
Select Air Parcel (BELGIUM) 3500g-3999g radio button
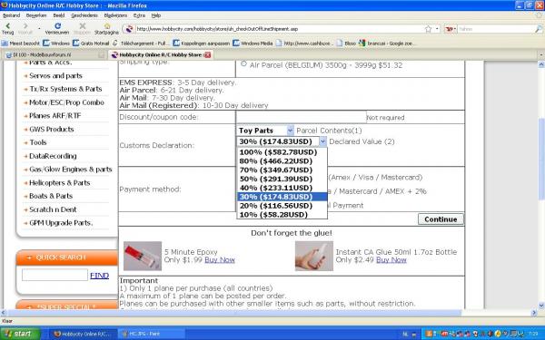(243, 63)
